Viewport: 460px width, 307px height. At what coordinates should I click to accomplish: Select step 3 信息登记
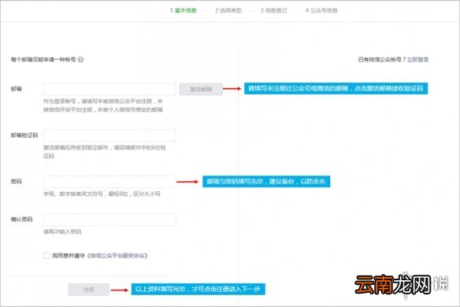point(273,10)
